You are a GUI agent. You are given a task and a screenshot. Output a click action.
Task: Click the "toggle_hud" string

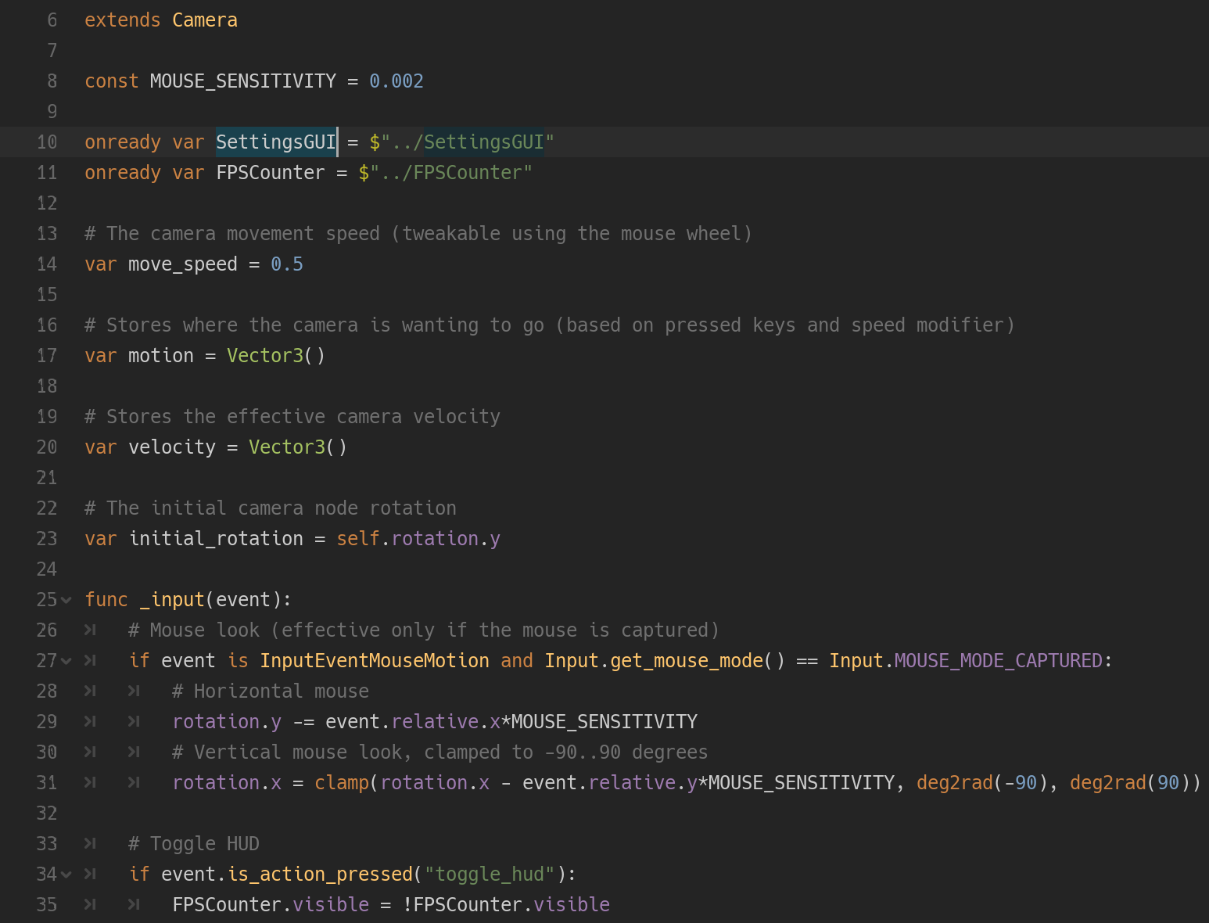[x=490, y=875]
